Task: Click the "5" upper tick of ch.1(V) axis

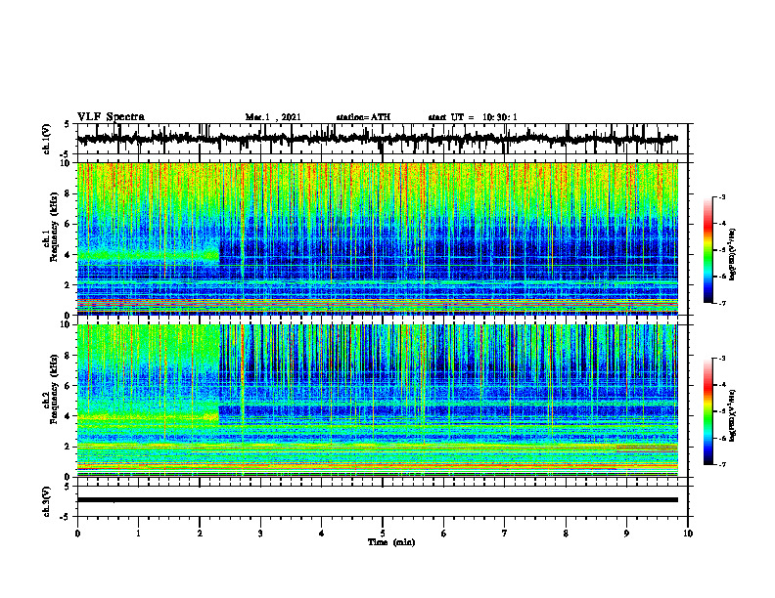Action: click(68, 124)
